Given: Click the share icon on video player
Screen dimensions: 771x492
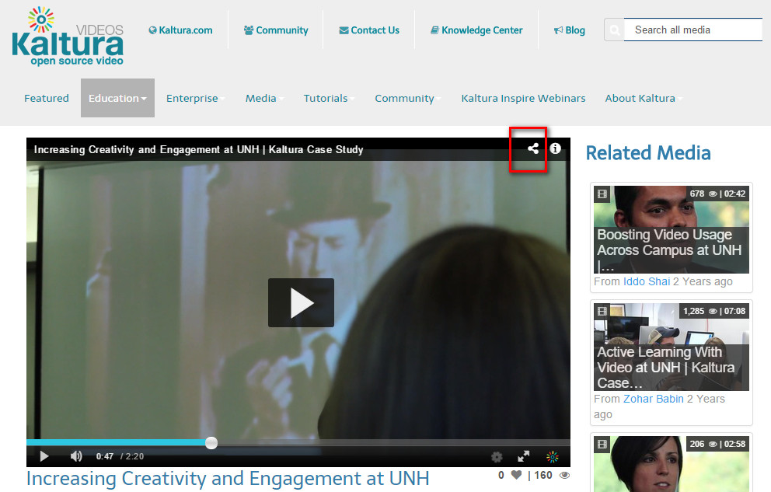Looking at the screenshot, I should (x=532, y=148).
